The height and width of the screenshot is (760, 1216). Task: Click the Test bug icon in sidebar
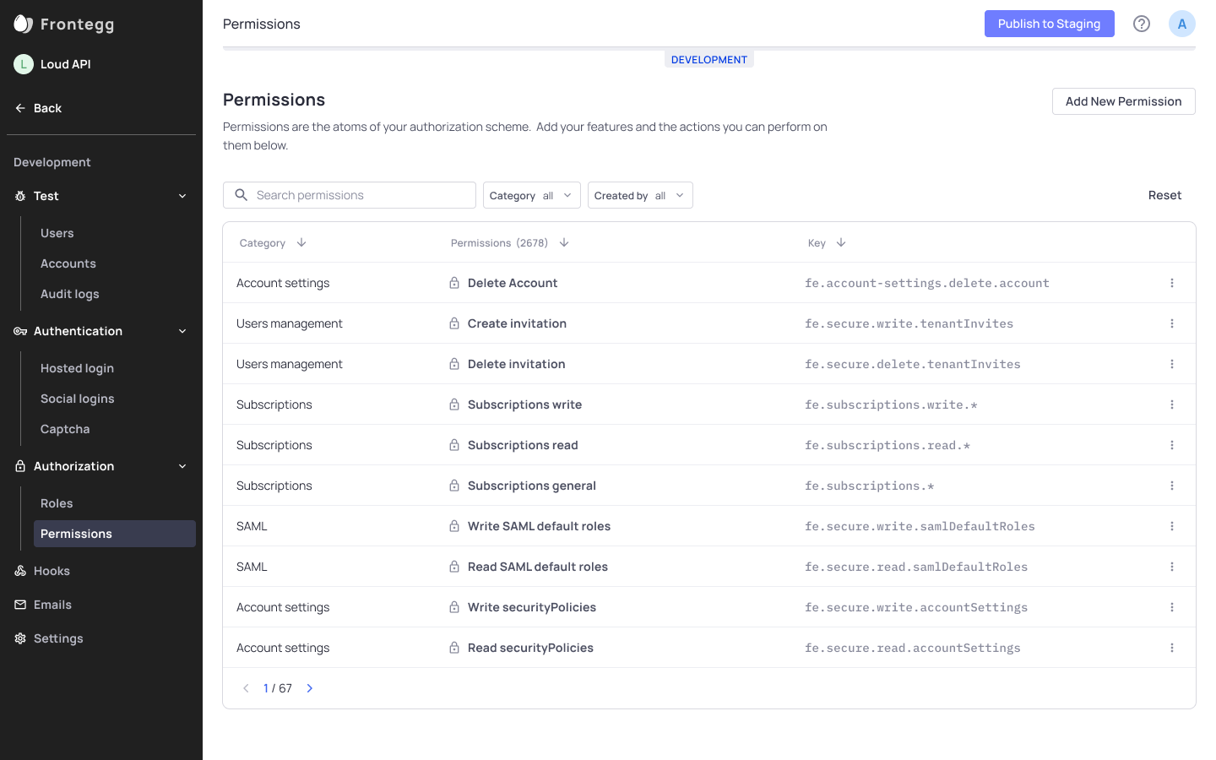pos(20,196)
